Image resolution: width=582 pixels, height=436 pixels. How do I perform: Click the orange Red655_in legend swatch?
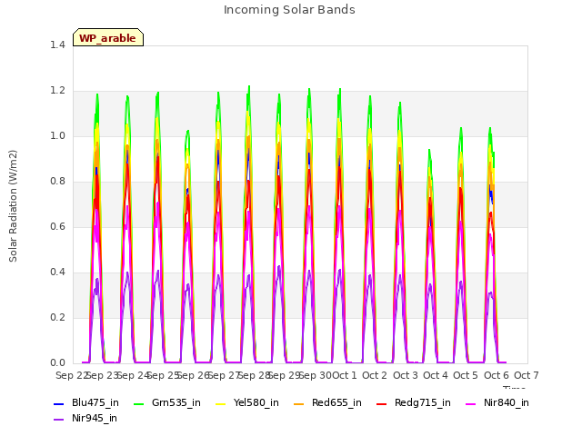pyautogui.click(x=298, y=403)
